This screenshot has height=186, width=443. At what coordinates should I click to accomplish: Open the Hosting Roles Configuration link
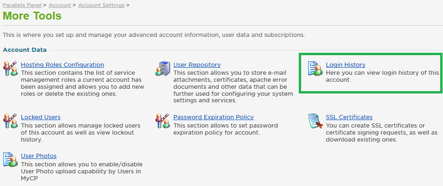(x=62, y=65)
